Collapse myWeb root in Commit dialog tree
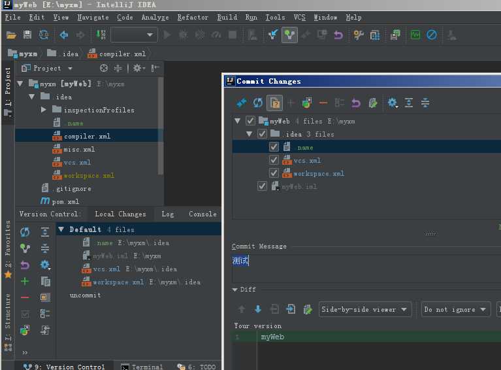This screenshot has height=370, width=501. coord(237,121)
